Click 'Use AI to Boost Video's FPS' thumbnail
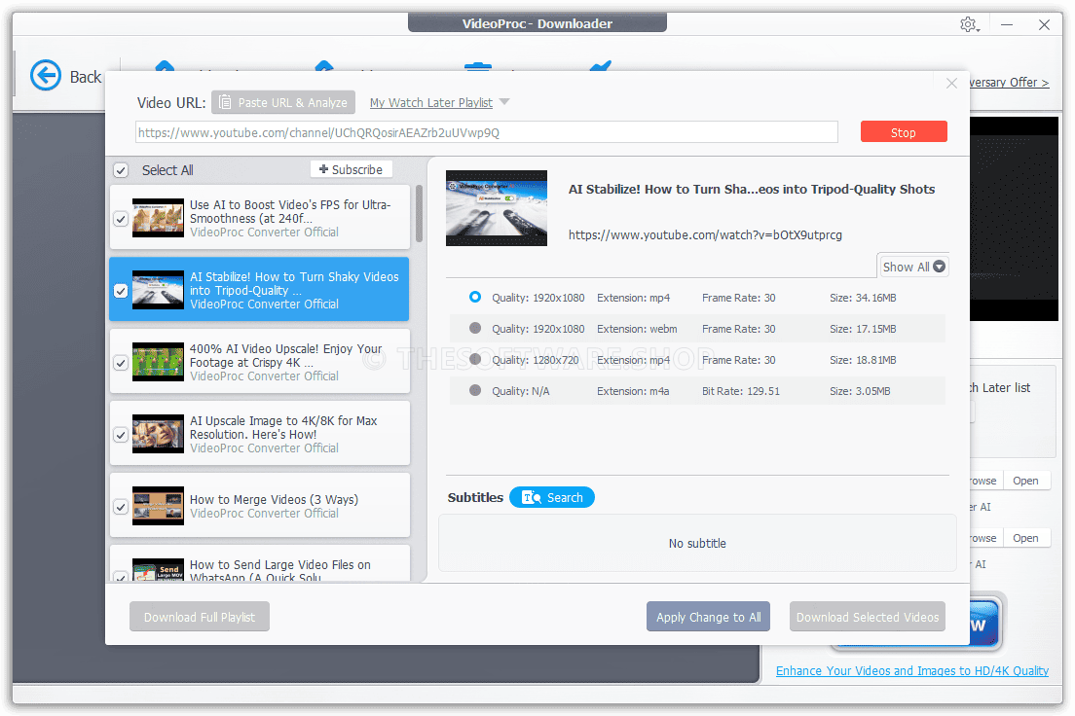Screen dimensions: 1075x716 pyautogui.click(x=158, y=218)
